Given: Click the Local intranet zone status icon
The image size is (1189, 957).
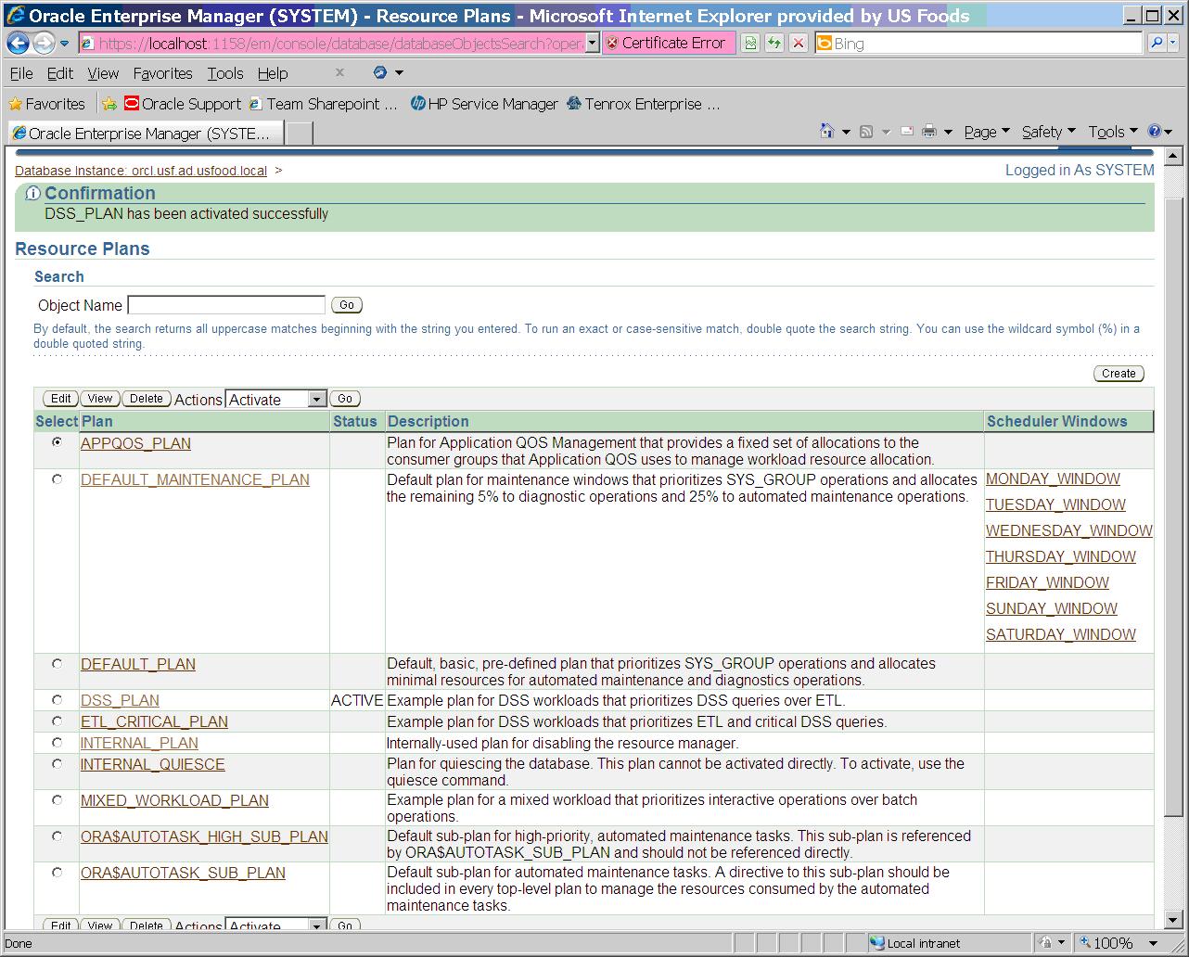Looking at the screenshot, I should [914, 943].
